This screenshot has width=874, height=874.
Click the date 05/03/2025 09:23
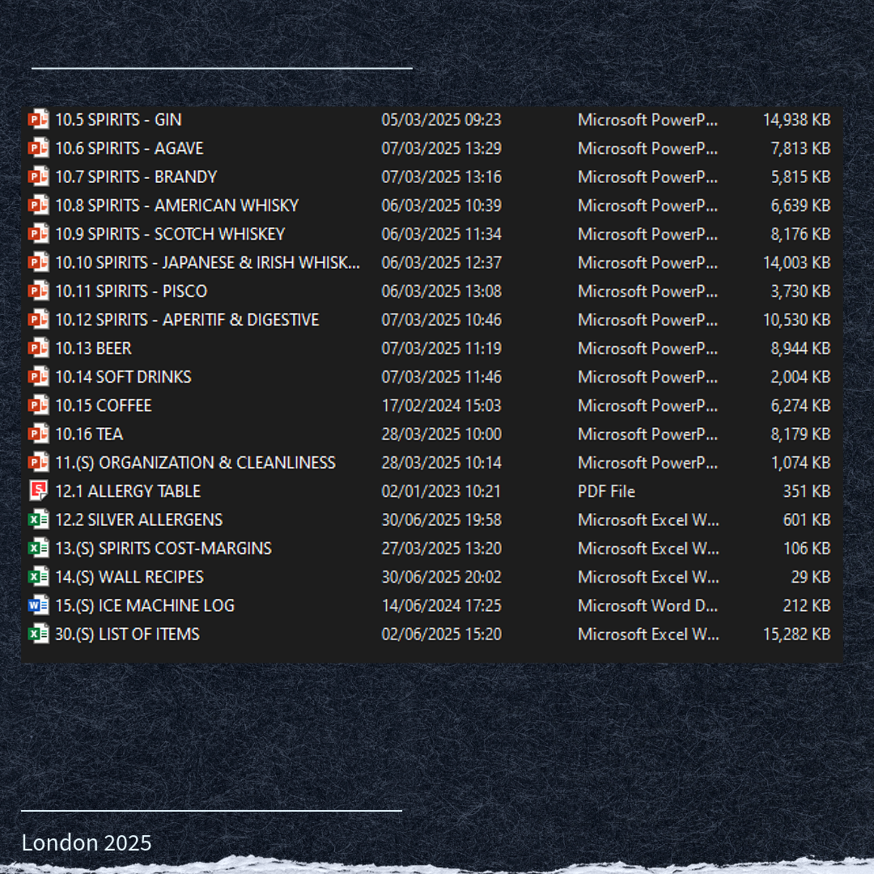tap(442, 120)
